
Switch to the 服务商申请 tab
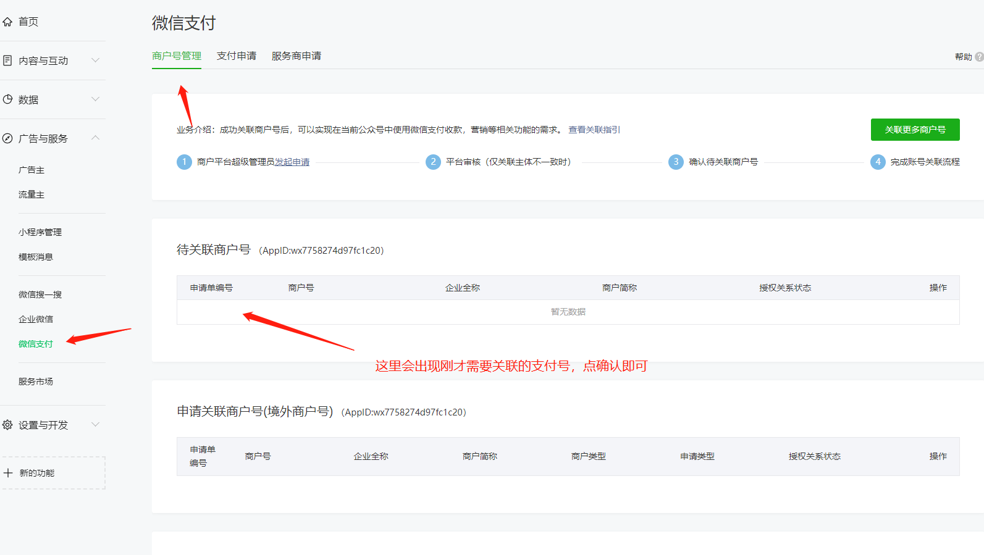coord(296,56)
